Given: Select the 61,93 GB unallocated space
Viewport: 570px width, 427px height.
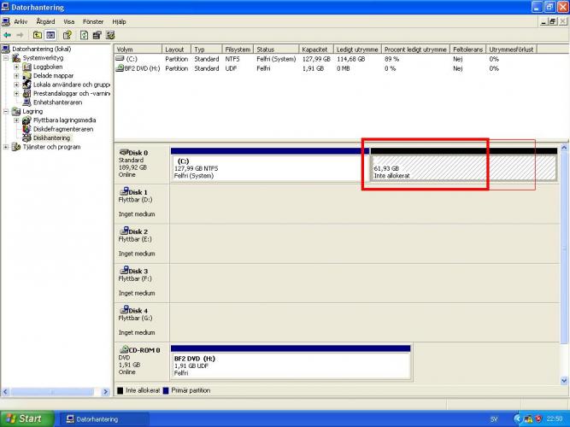Looking at the screenshot, I should (461, 168).
